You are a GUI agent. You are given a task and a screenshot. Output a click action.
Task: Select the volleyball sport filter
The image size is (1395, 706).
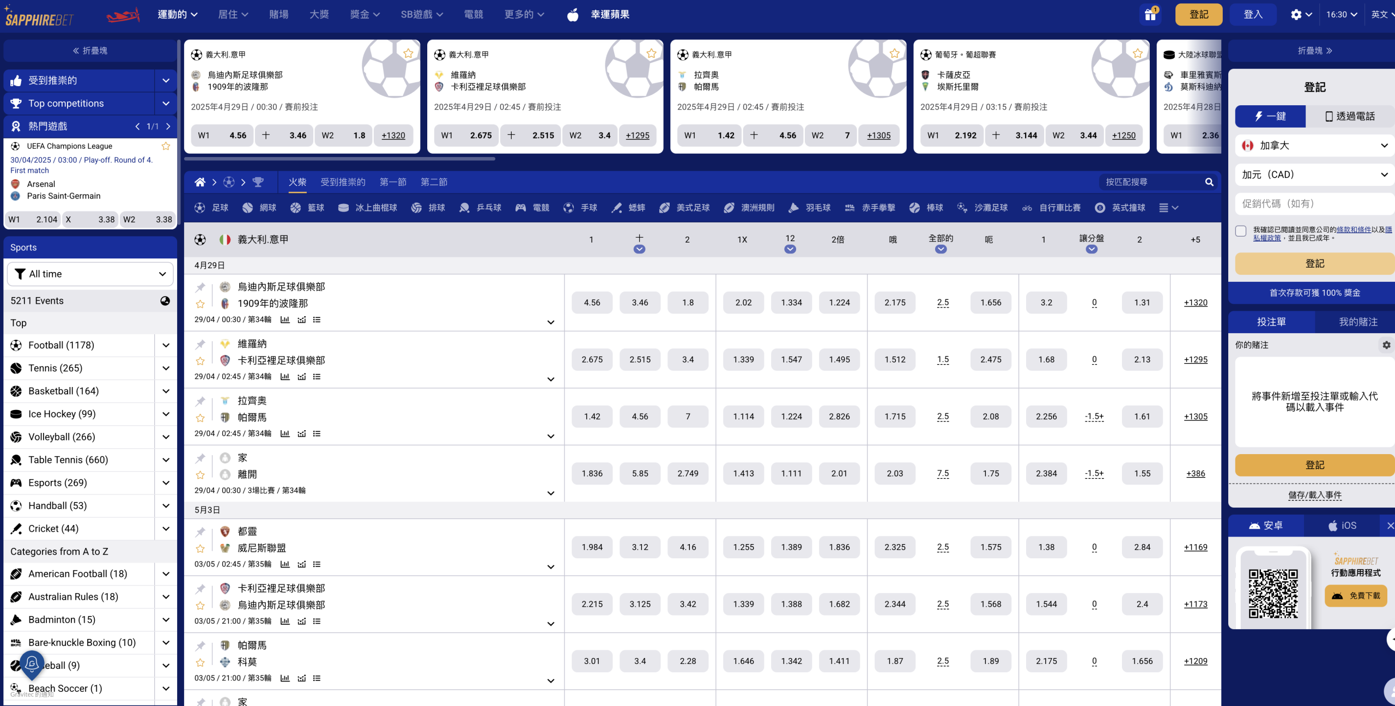pyautogui.click(x=428, y=208)
